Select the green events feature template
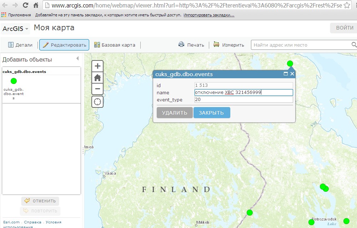 (x=14, y=81)
